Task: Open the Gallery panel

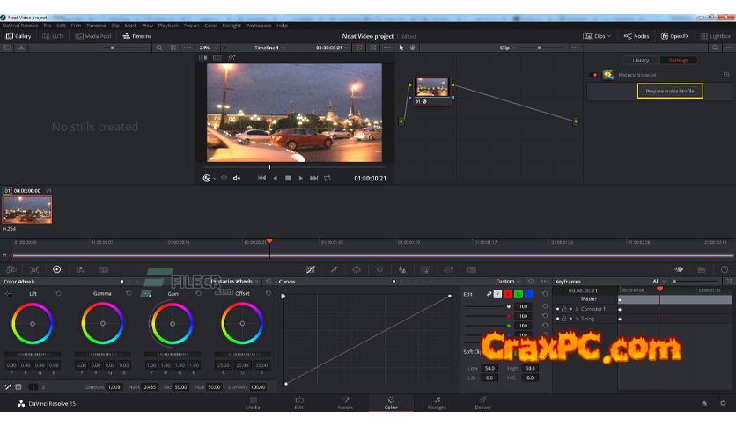Action: coord(18,36)
